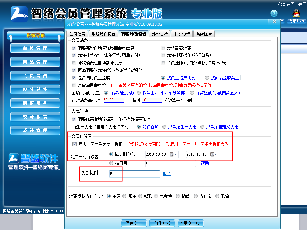
Task: Open the 系统管理 sidebar section
Action: point(35,130)
